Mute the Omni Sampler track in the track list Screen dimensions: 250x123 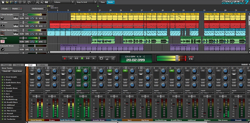click(x=22, y=18)
